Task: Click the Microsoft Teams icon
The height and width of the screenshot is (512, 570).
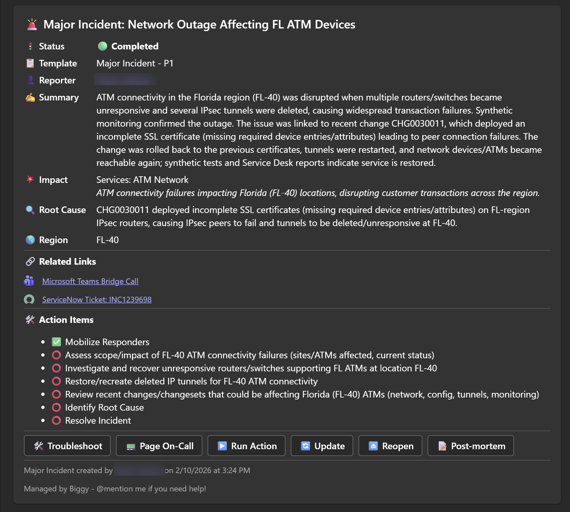Action: tap(29, 281)
